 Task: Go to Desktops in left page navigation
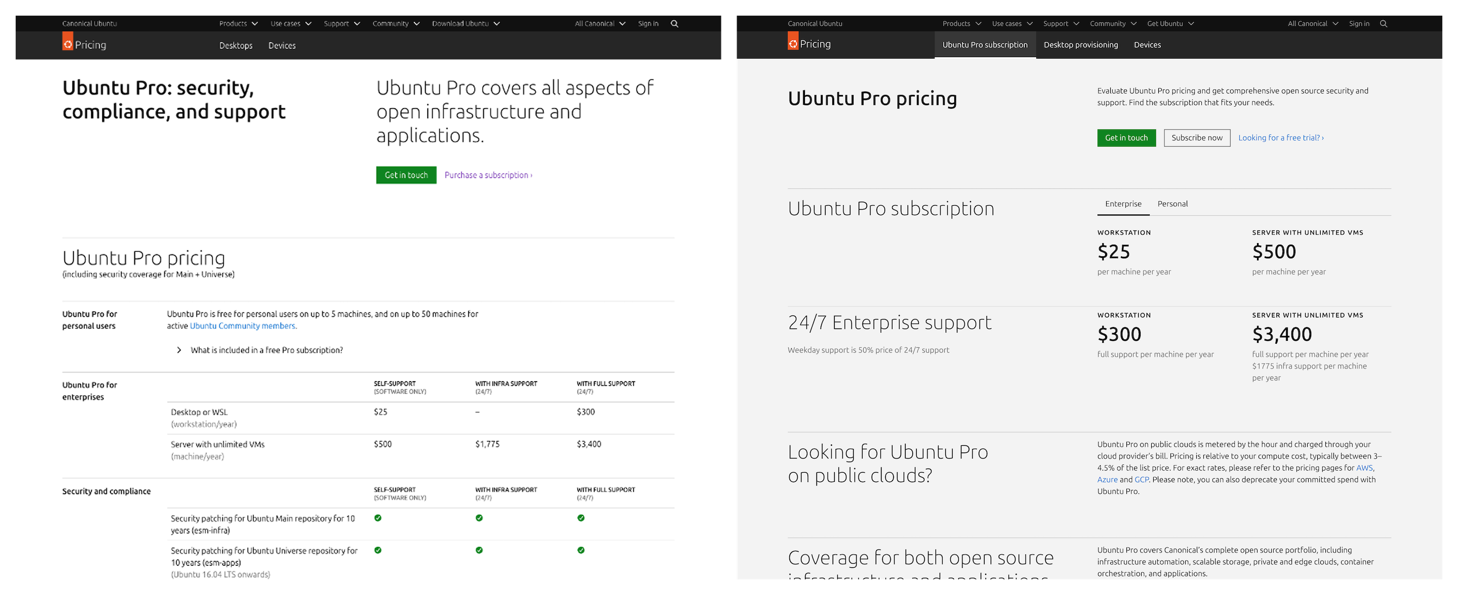pos(235,46)
